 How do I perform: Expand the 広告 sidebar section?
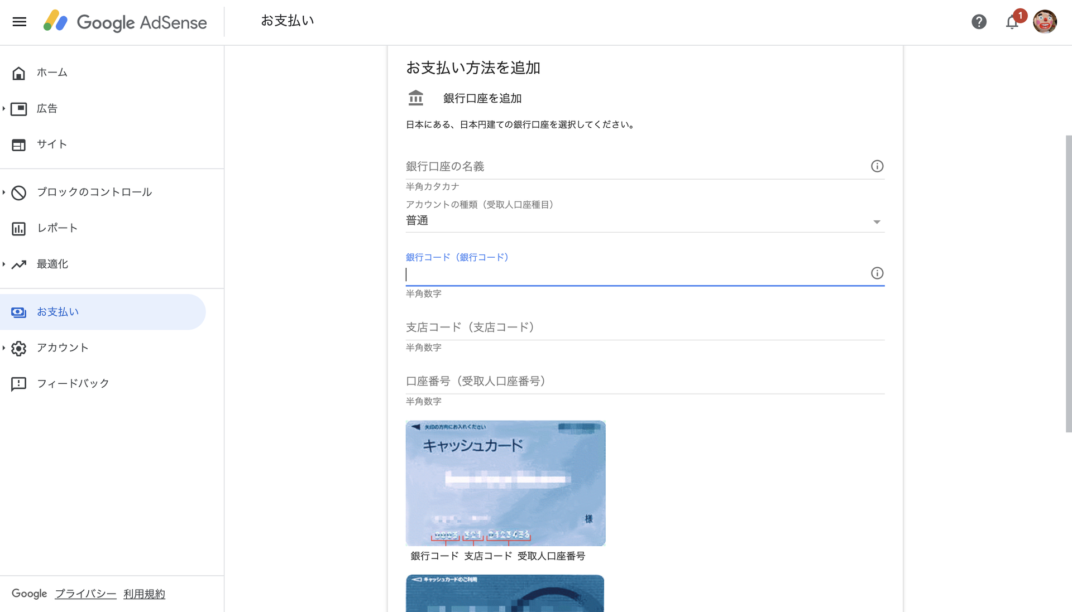4,108
